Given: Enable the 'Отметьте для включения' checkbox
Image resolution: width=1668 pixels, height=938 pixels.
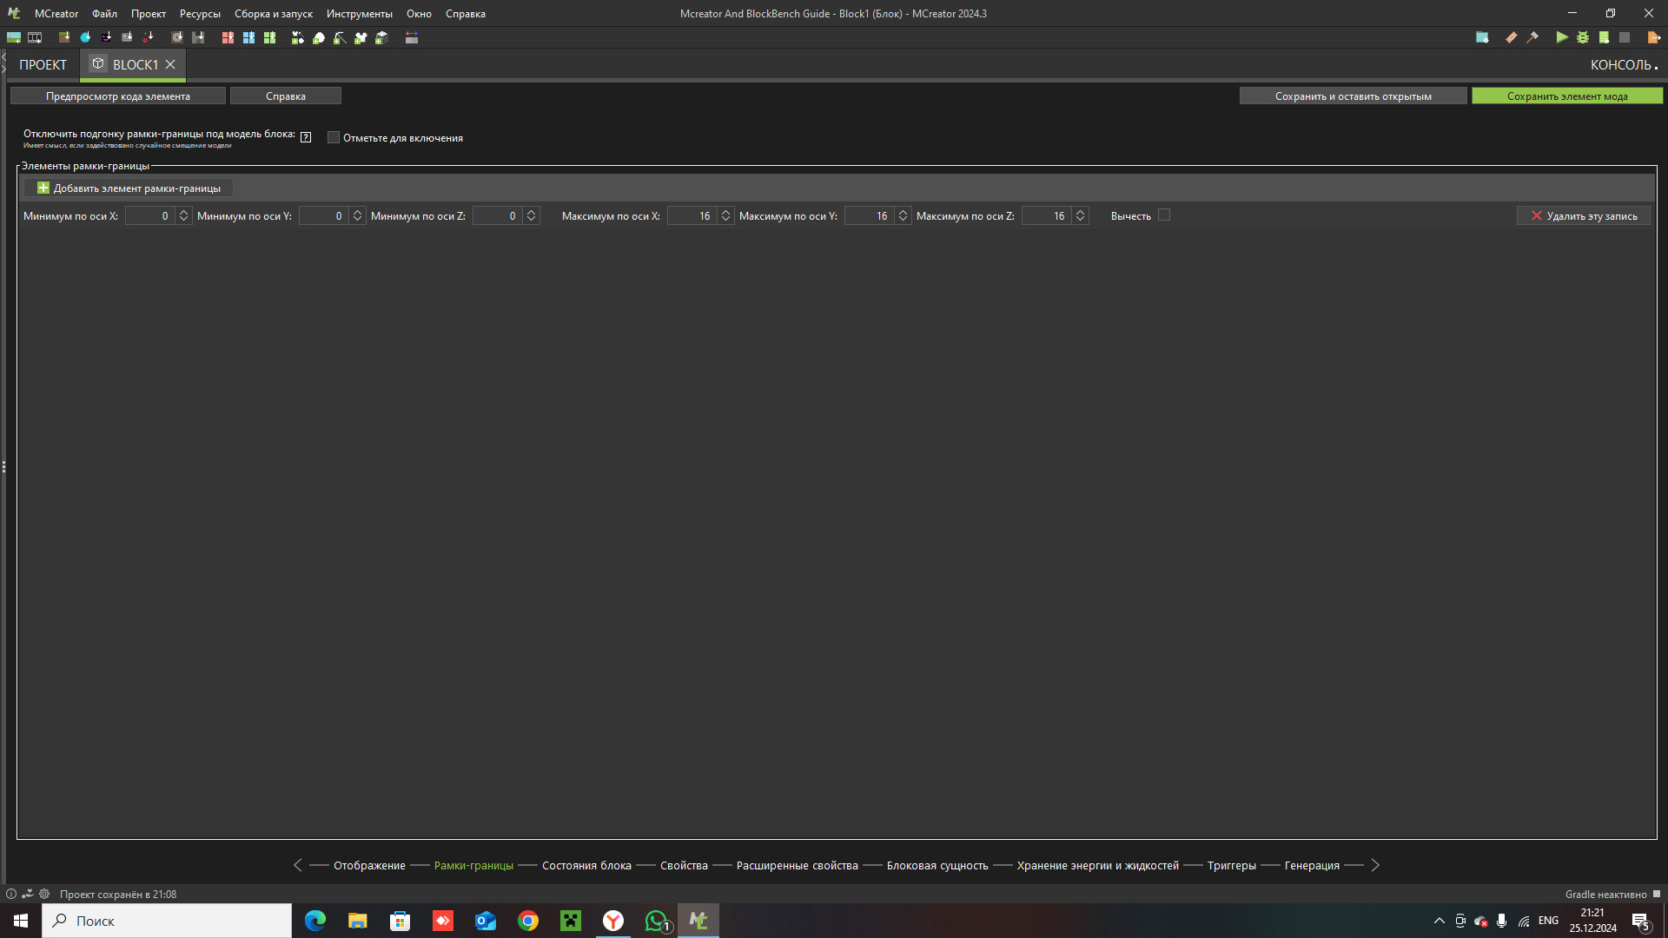Looking at the screenshot, I should pos(333,137).
